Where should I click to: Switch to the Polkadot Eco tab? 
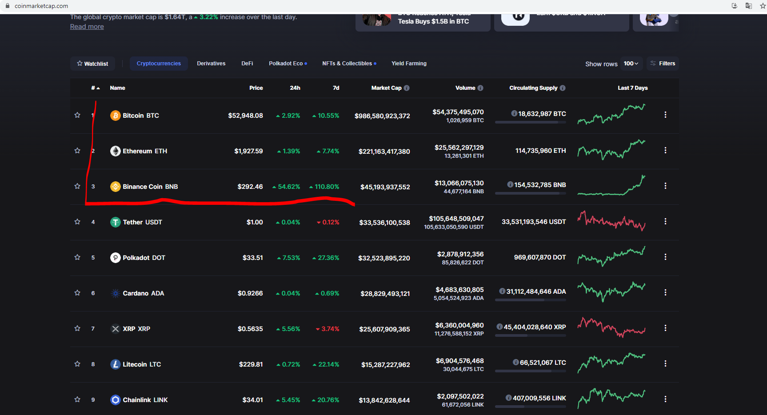[x=288, y=64]
